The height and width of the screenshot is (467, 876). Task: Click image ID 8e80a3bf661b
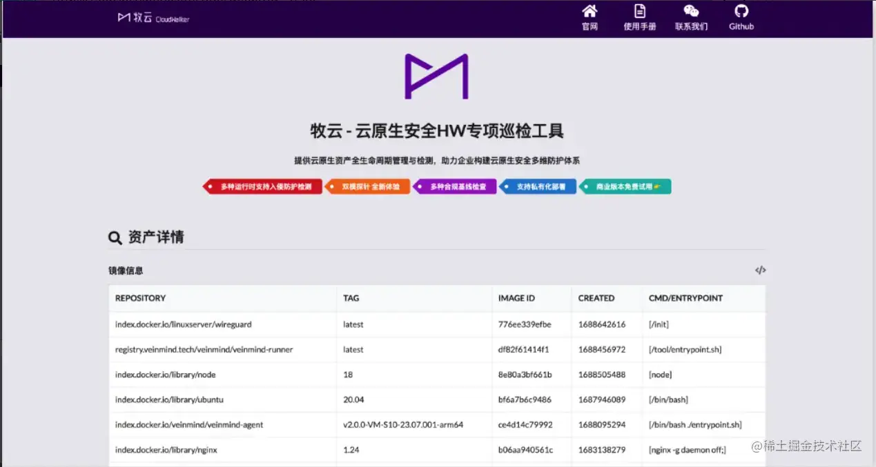pyautogui.click(x=525, y=375)
